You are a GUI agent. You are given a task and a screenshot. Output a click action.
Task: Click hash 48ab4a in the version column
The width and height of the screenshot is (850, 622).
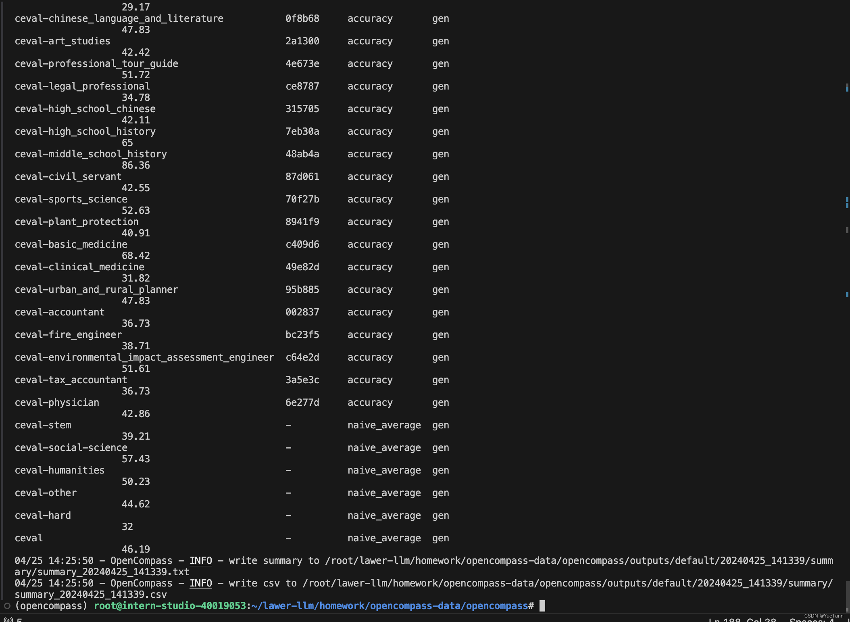coord(302,154)
